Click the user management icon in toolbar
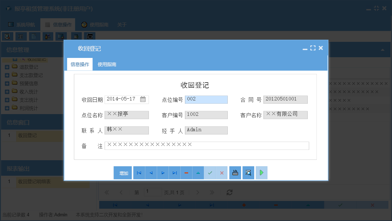Viewport: 392px width, 221px height. point(47,36)
